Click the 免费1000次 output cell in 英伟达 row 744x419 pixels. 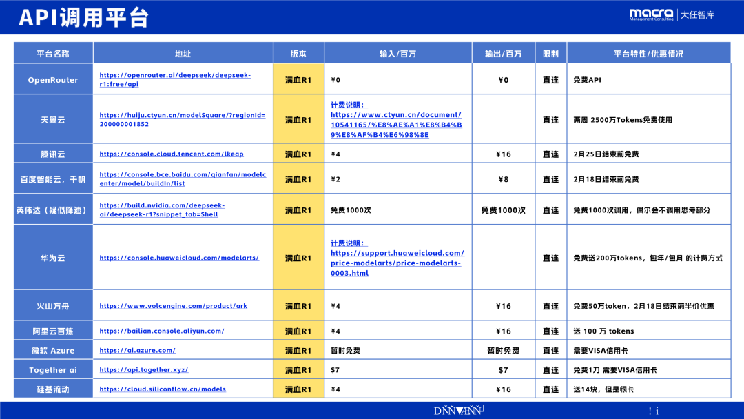pos(504,209)
